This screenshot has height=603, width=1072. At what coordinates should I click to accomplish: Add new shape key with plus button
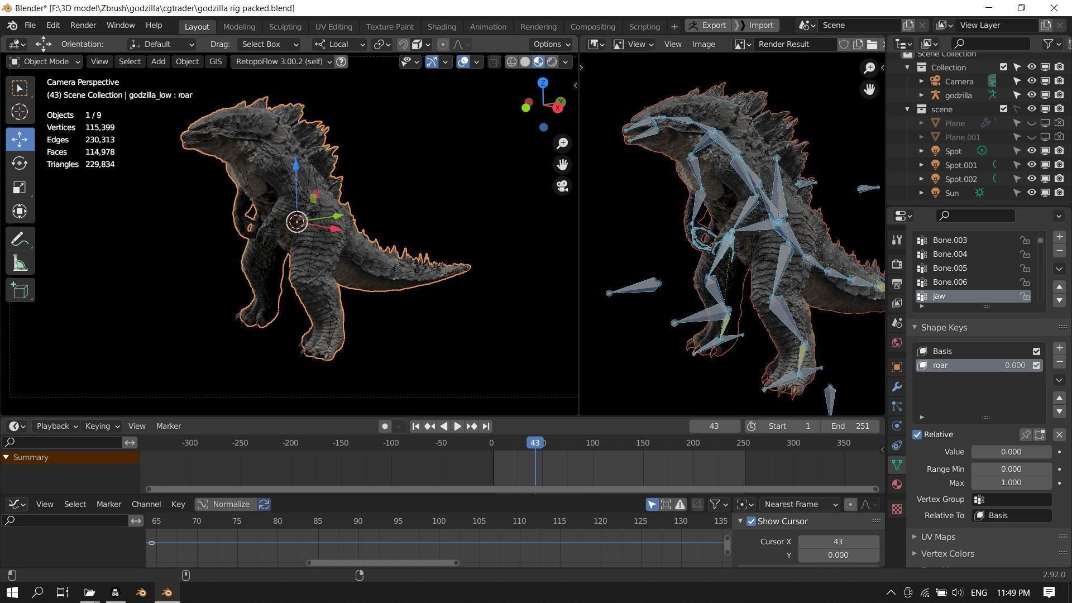tap(1059, 348)
